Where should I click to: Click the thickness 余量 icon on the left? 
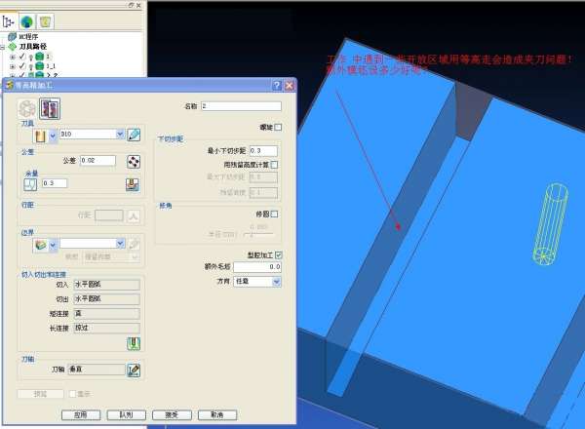29,183
